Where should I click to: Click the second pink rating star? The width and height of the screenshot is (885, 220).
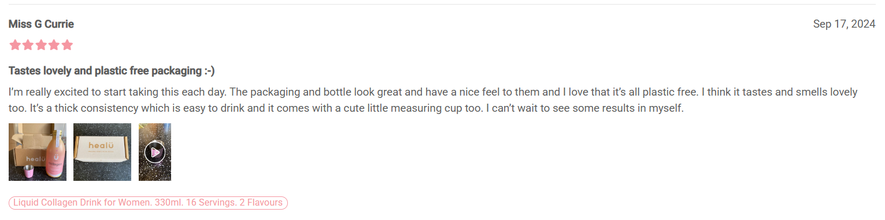pyautogui.click(x=28, y=45)
